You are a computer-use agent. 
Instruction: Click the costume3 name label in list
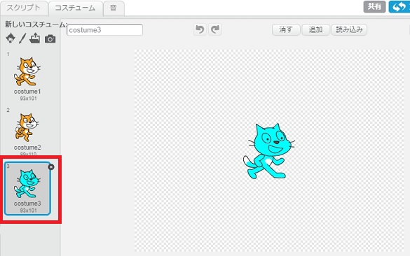pyautogui.click(x=27, y=204)
